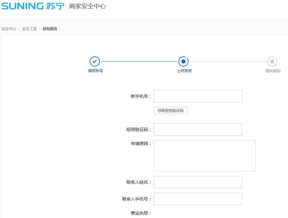Image resolution: width=288 pixels, height=218 pixels.
Task: Click the 联系人姓名 input field
Action: coord(198,182)
